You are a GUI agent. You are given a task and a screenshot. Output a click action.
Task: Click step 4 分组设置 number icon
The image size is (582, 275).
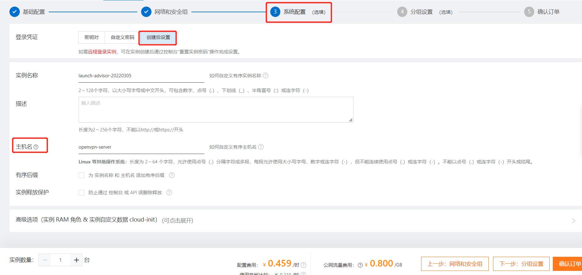pos(402,12)
